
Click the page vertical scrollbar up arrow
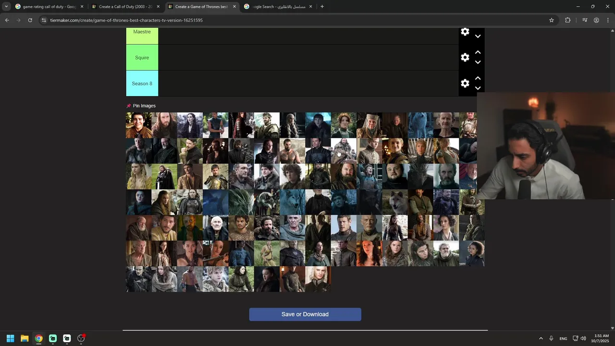(612, 30)
